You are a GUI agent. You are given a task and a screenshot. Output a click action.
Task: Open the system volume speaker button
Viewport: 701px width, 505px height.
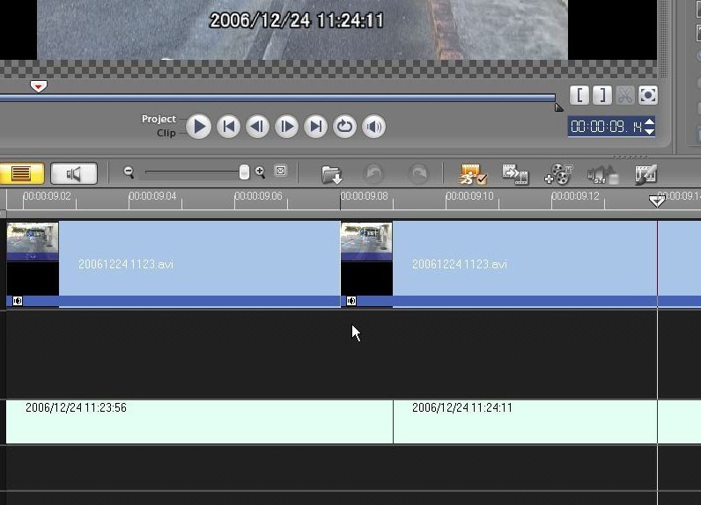coord(373,127)
